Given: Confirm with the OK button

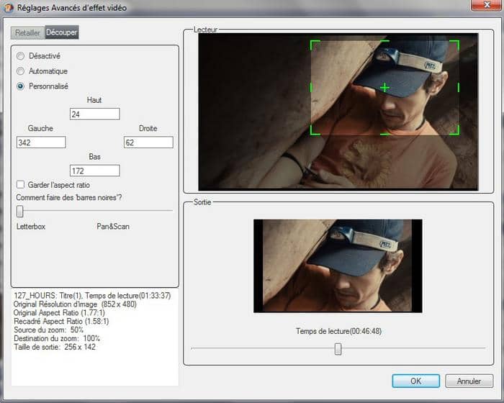Looking at the screenshot, I should click(x=415, y=381).
